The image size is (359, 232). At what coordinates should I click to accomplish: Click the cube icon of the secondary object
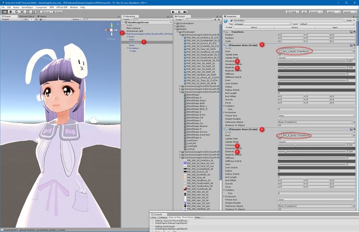226,21
